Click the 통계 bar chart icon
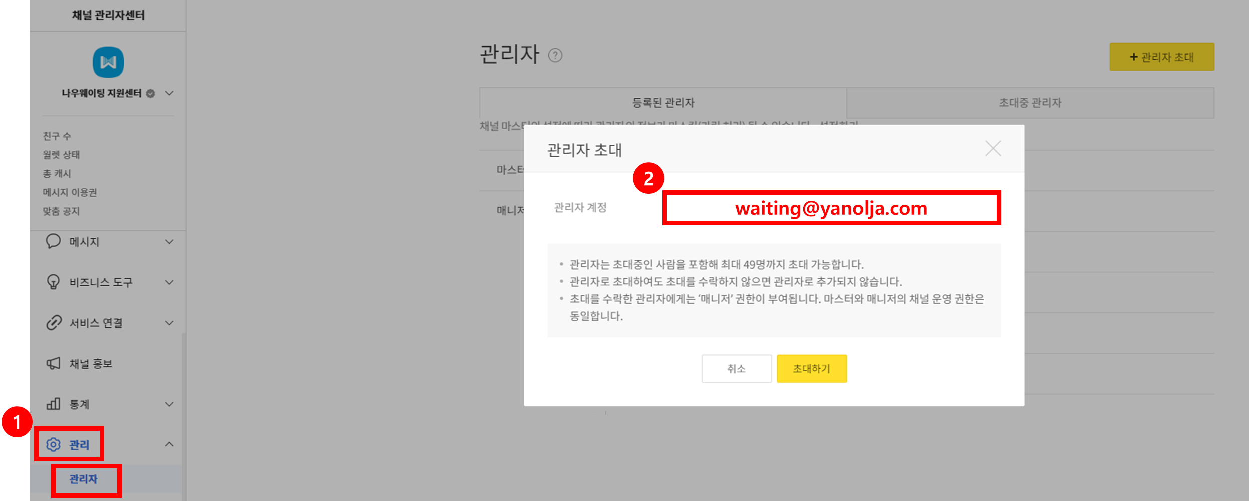This screenshot has width=1249, height=501. tap(53, 404)
